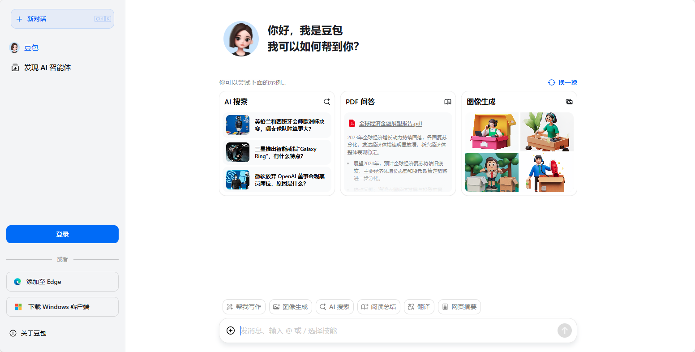Open 豆包 from the sidebar
The height and width of the screenshot is (352, 695).
coord(31,47)
